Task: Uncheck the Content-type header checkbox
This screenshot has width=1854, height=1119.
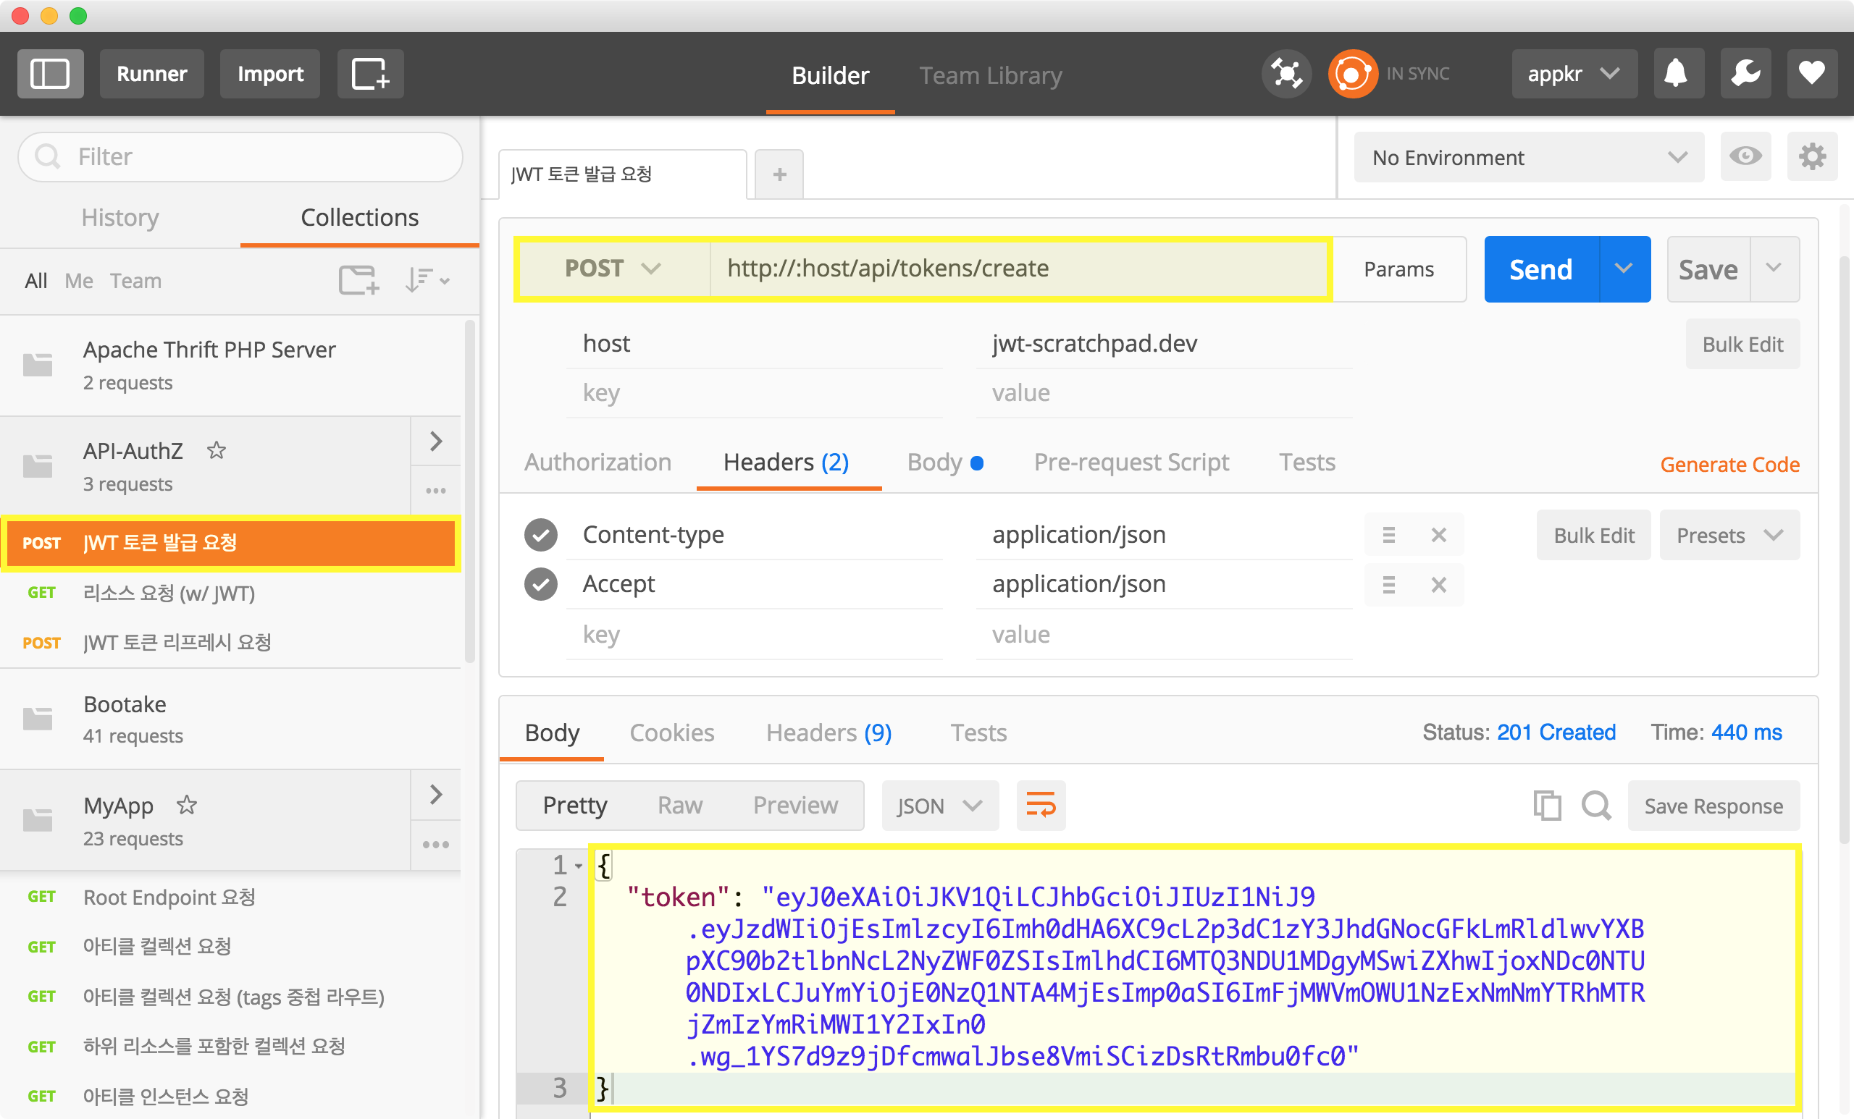Action: click(540, 535)
